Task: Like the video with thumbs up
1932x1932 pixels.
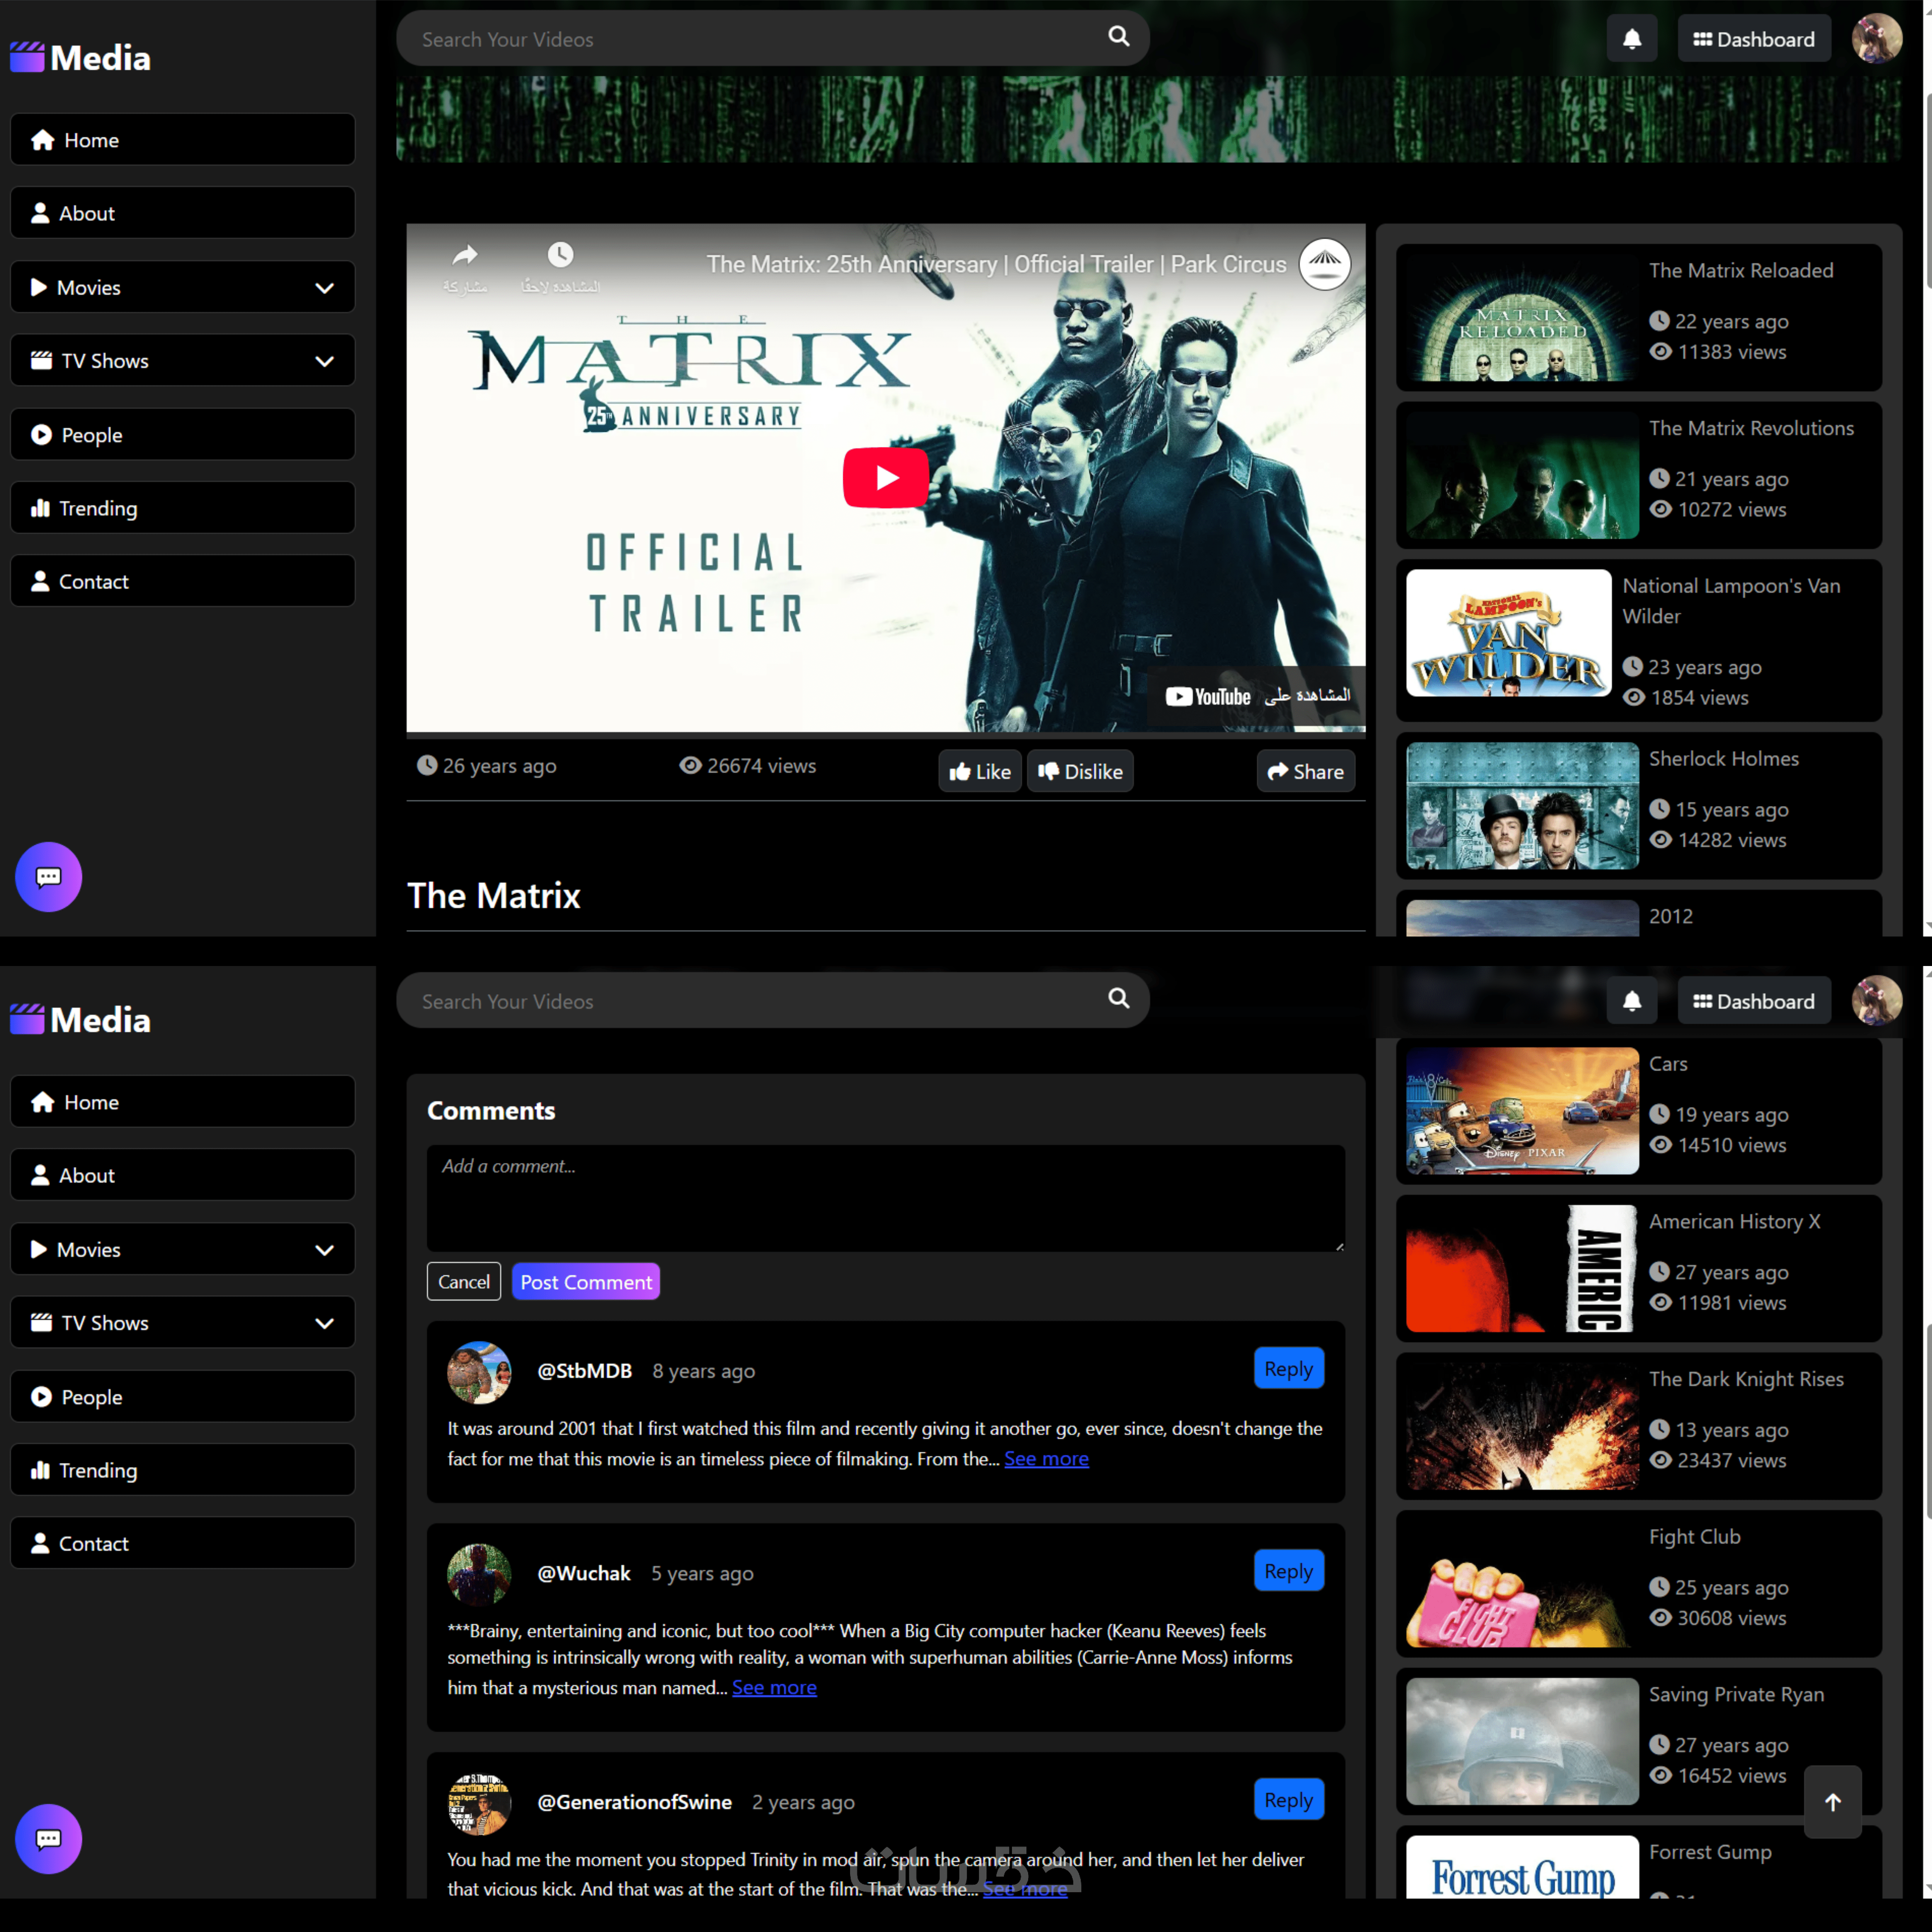Action: (979, 771)
